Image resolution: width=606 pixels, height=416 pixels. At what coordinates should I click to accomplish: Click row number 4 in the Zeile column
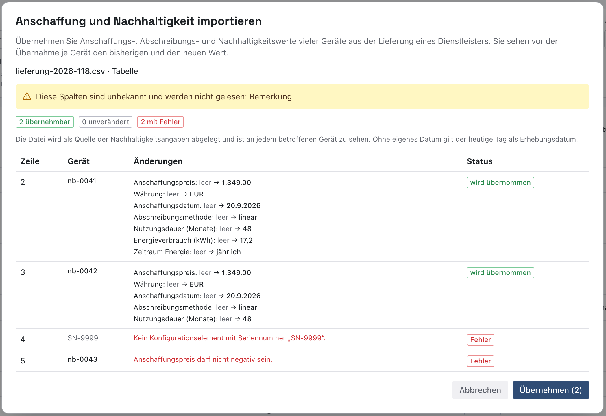point(23,339)
